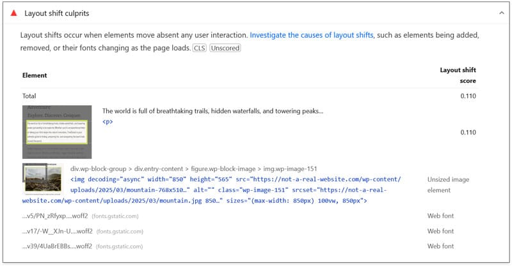Click the img.wp-image-151 selector path

tap(193, 169)
